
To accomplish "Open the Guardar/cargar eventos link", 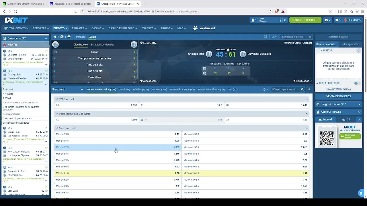I will (339, 89).
